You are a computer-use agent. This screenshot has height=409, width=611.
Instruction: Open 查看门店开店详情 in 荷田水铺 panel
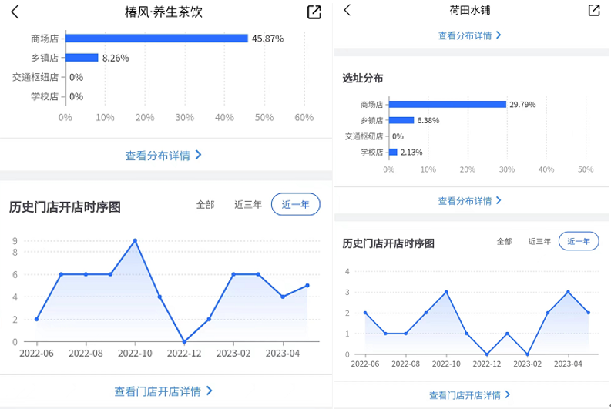(470, 395)
